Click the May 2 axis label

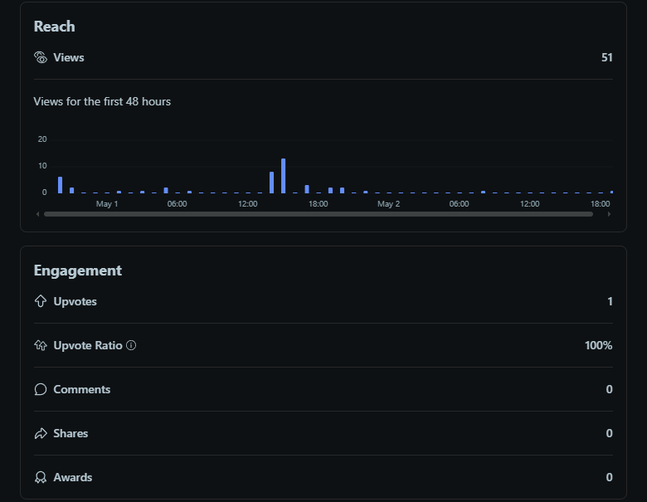(x=389, y=204)
